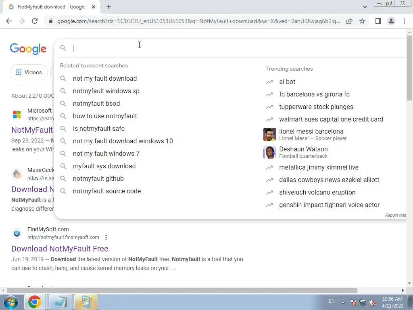Screen dimensions: 413x310
Task: Go back to the previous page
Action: pyautogui.click(x=9, y=21)
